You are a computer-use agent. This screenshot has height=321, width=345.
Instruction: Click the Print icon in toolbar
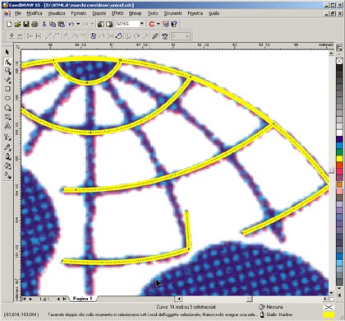click(x=34, y=24)
